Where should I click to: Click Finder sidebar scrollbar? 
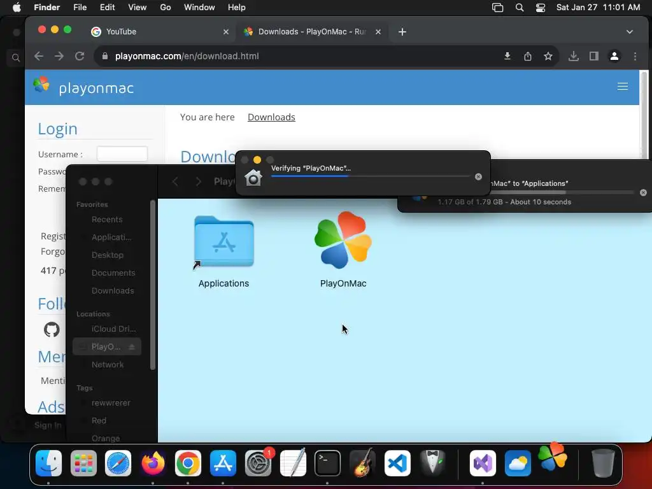pos(153,285)
